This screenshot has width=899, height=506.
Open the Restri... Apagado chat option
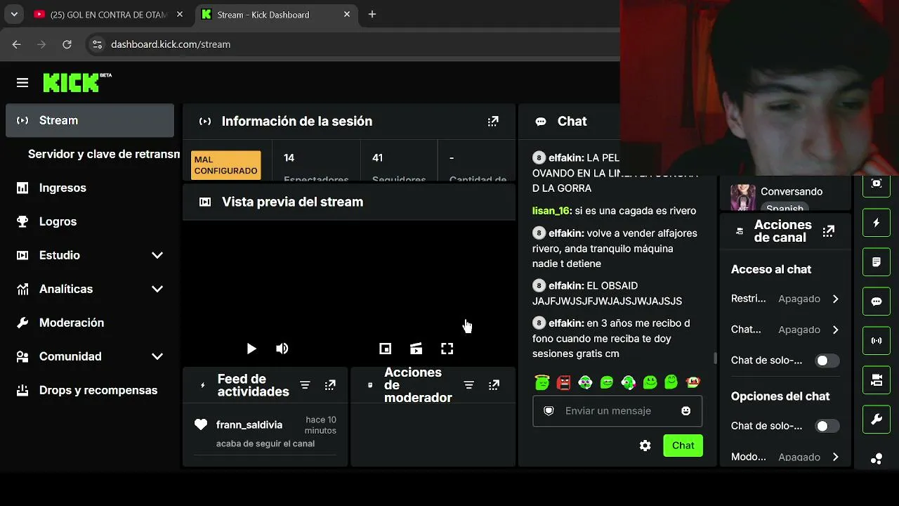point(785,299)
